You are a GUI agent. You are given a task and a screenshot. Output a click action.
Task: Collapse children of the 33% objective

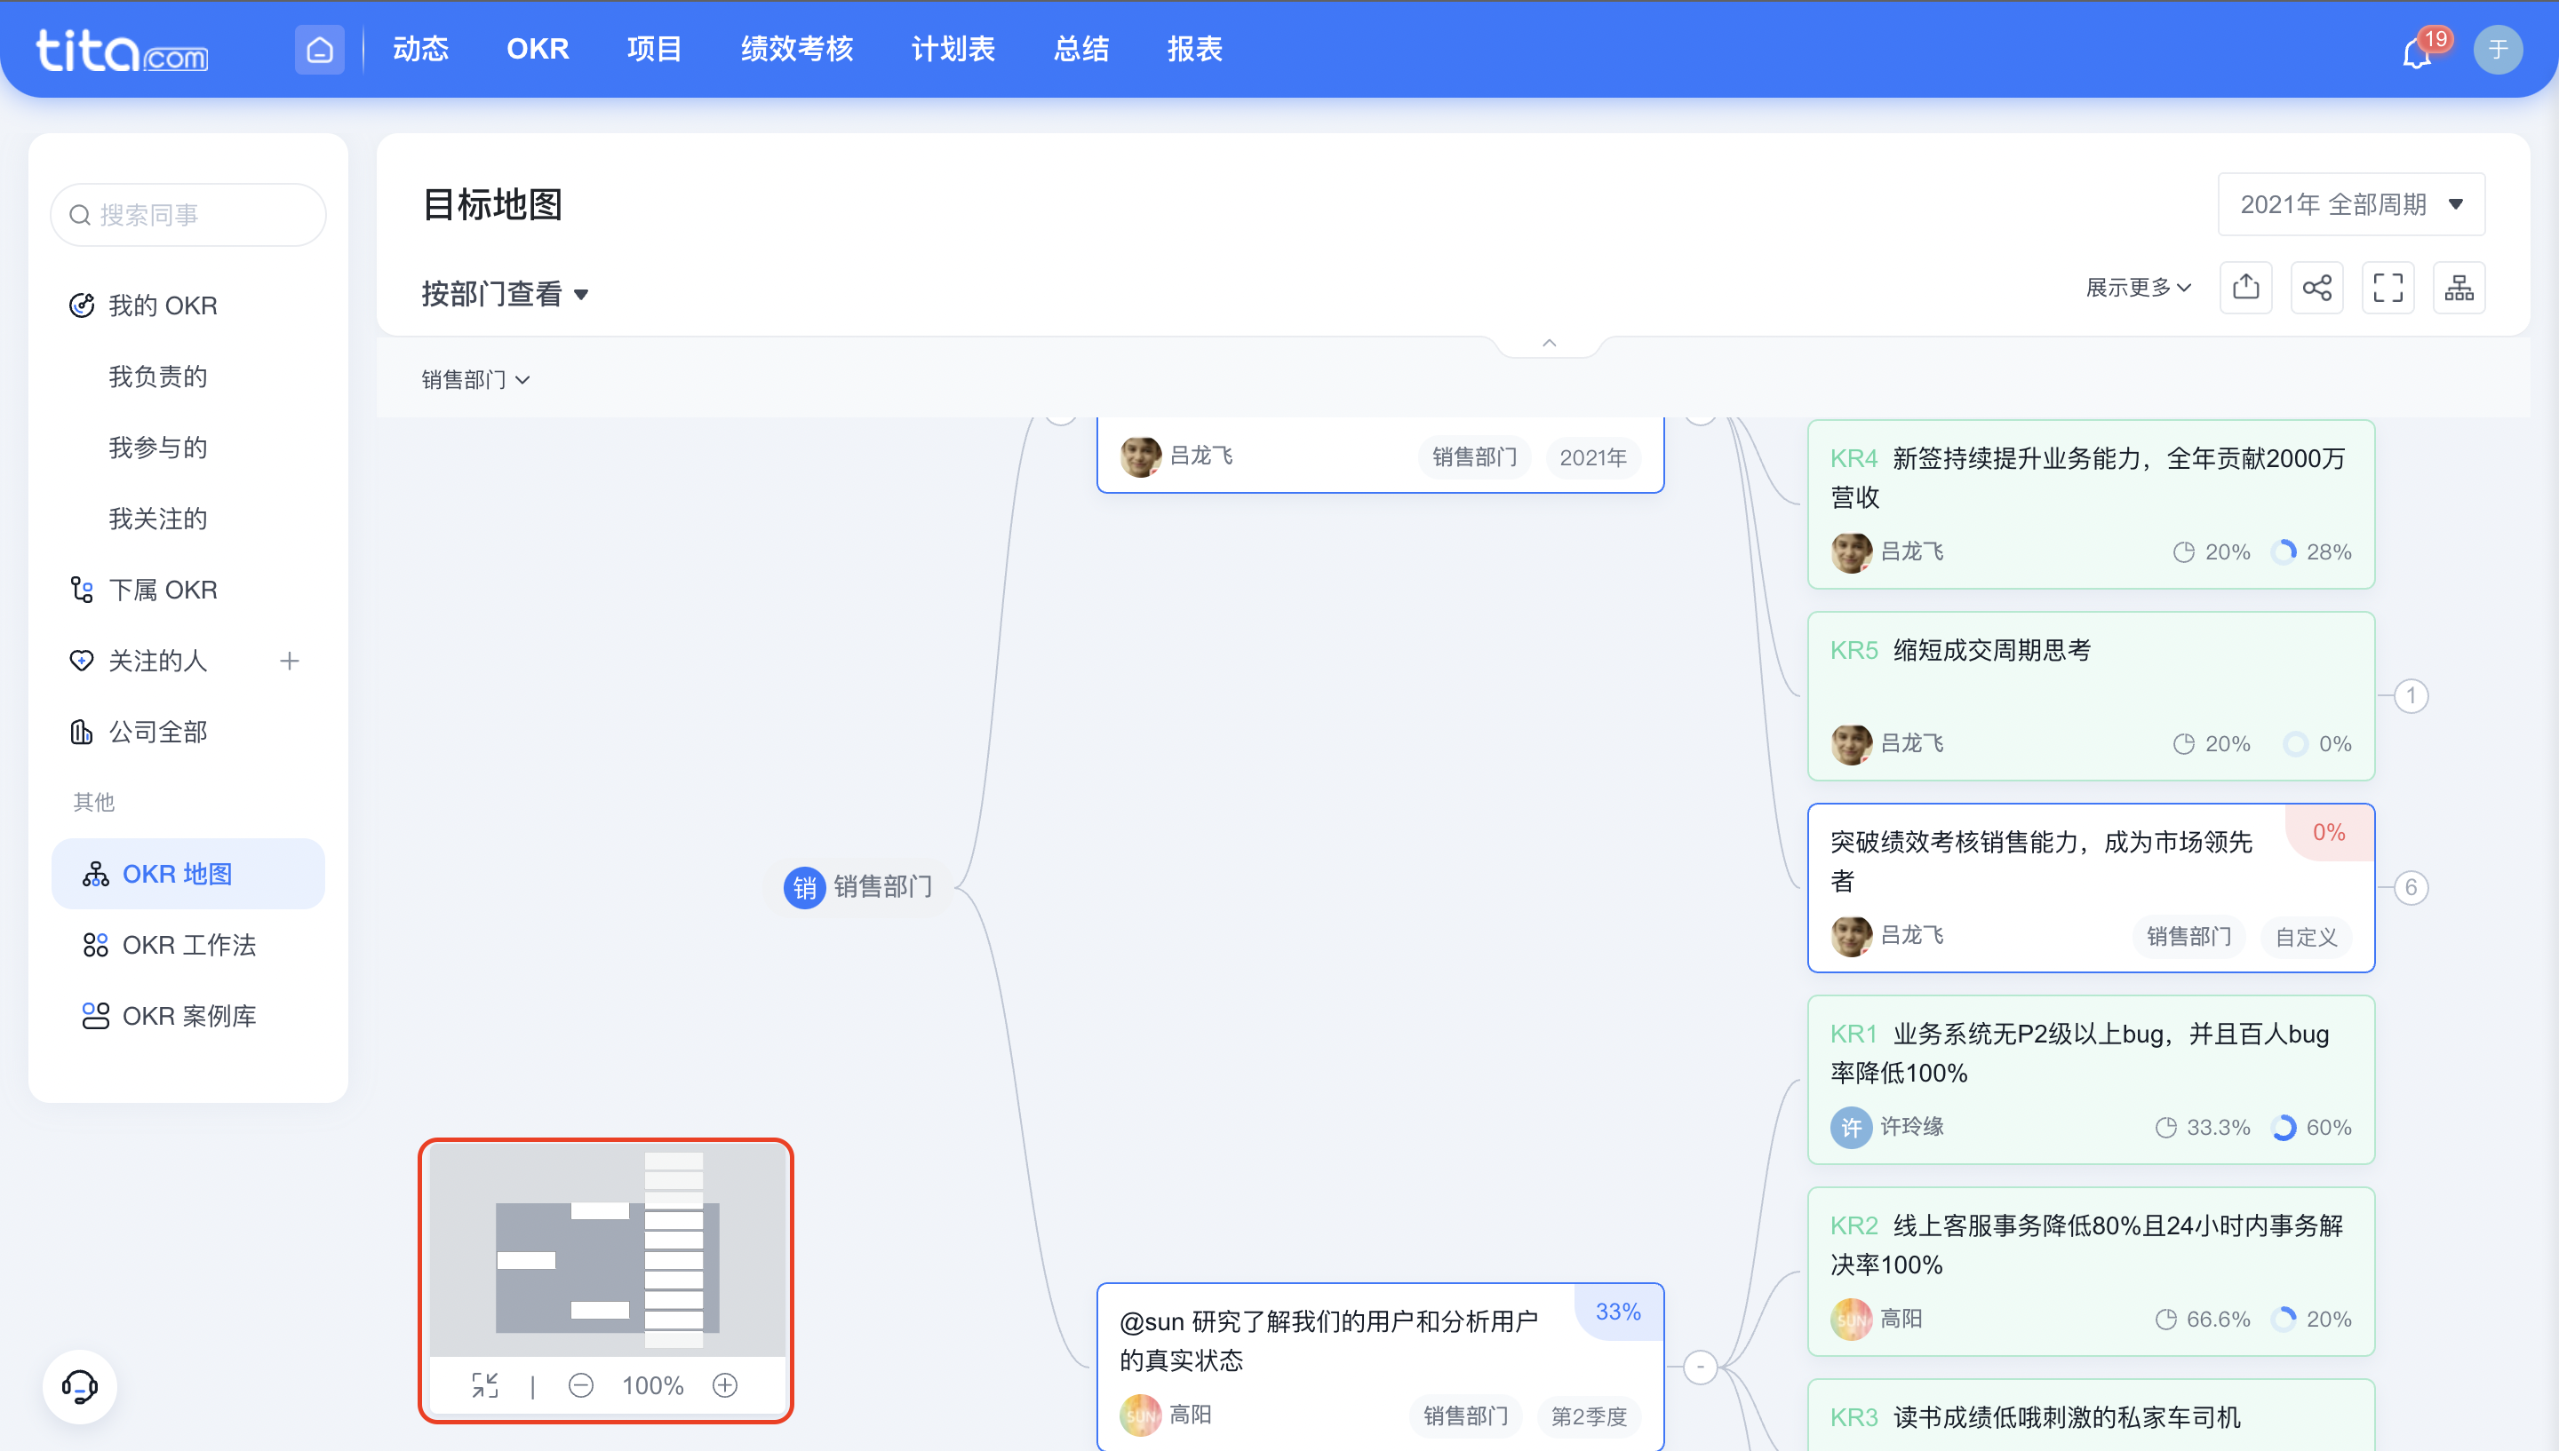point(1701,1368)
